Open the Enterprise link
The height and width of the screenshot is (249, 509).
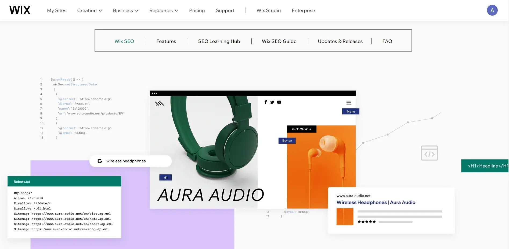tap(303, 10)
